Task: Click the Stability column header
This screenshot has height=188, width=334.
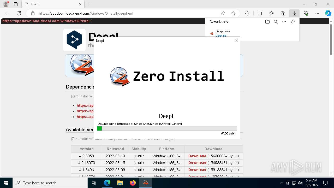Action: coord(139,149)
